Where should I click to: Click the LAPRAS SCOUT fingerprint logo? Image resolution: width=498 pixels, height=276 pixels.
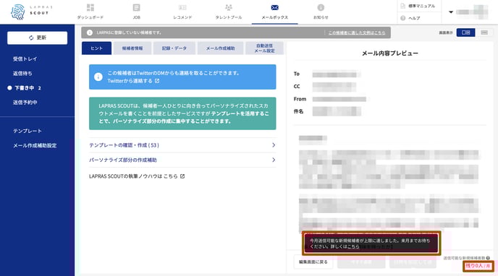[x=18, y=12]
